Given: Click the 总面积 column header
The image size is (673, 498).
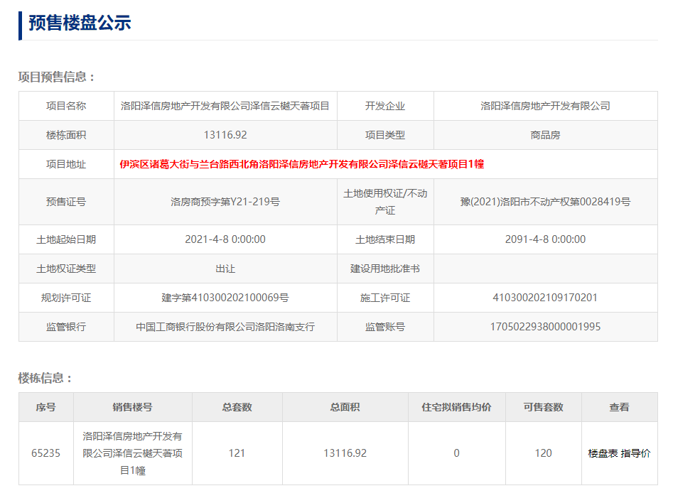Looking at the screenshot, I should click(x=345, y=407).
